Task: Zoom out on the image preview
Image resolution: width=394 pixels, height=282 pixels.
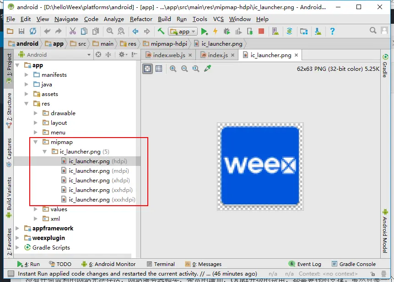Action: [x=184, y=69]
